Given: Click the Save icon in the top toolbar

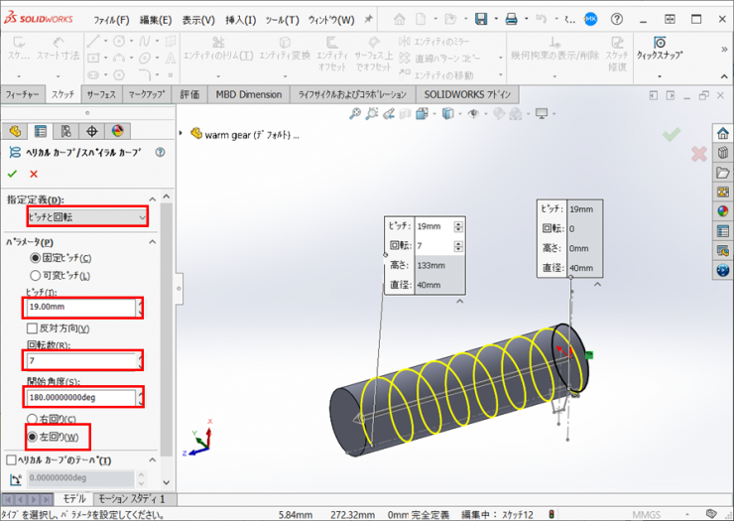Looking at the screenshot, I should pyautogui.click(x=481, y=19).
